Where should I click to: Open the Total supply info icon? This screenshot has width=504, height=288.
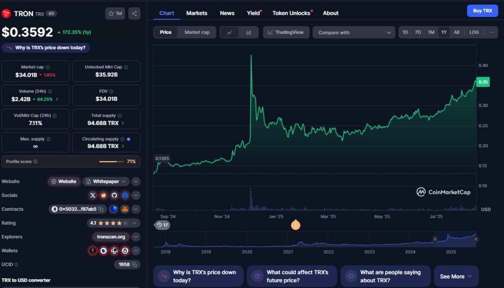pos(120,115)
